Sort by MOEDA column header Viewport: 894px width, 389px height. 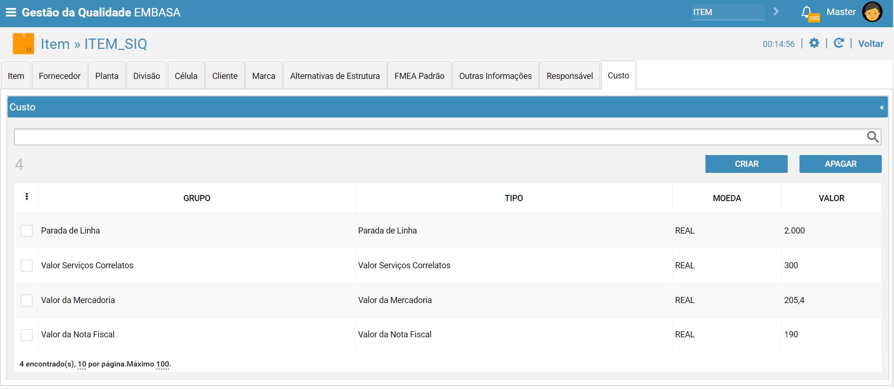[727, 198]
